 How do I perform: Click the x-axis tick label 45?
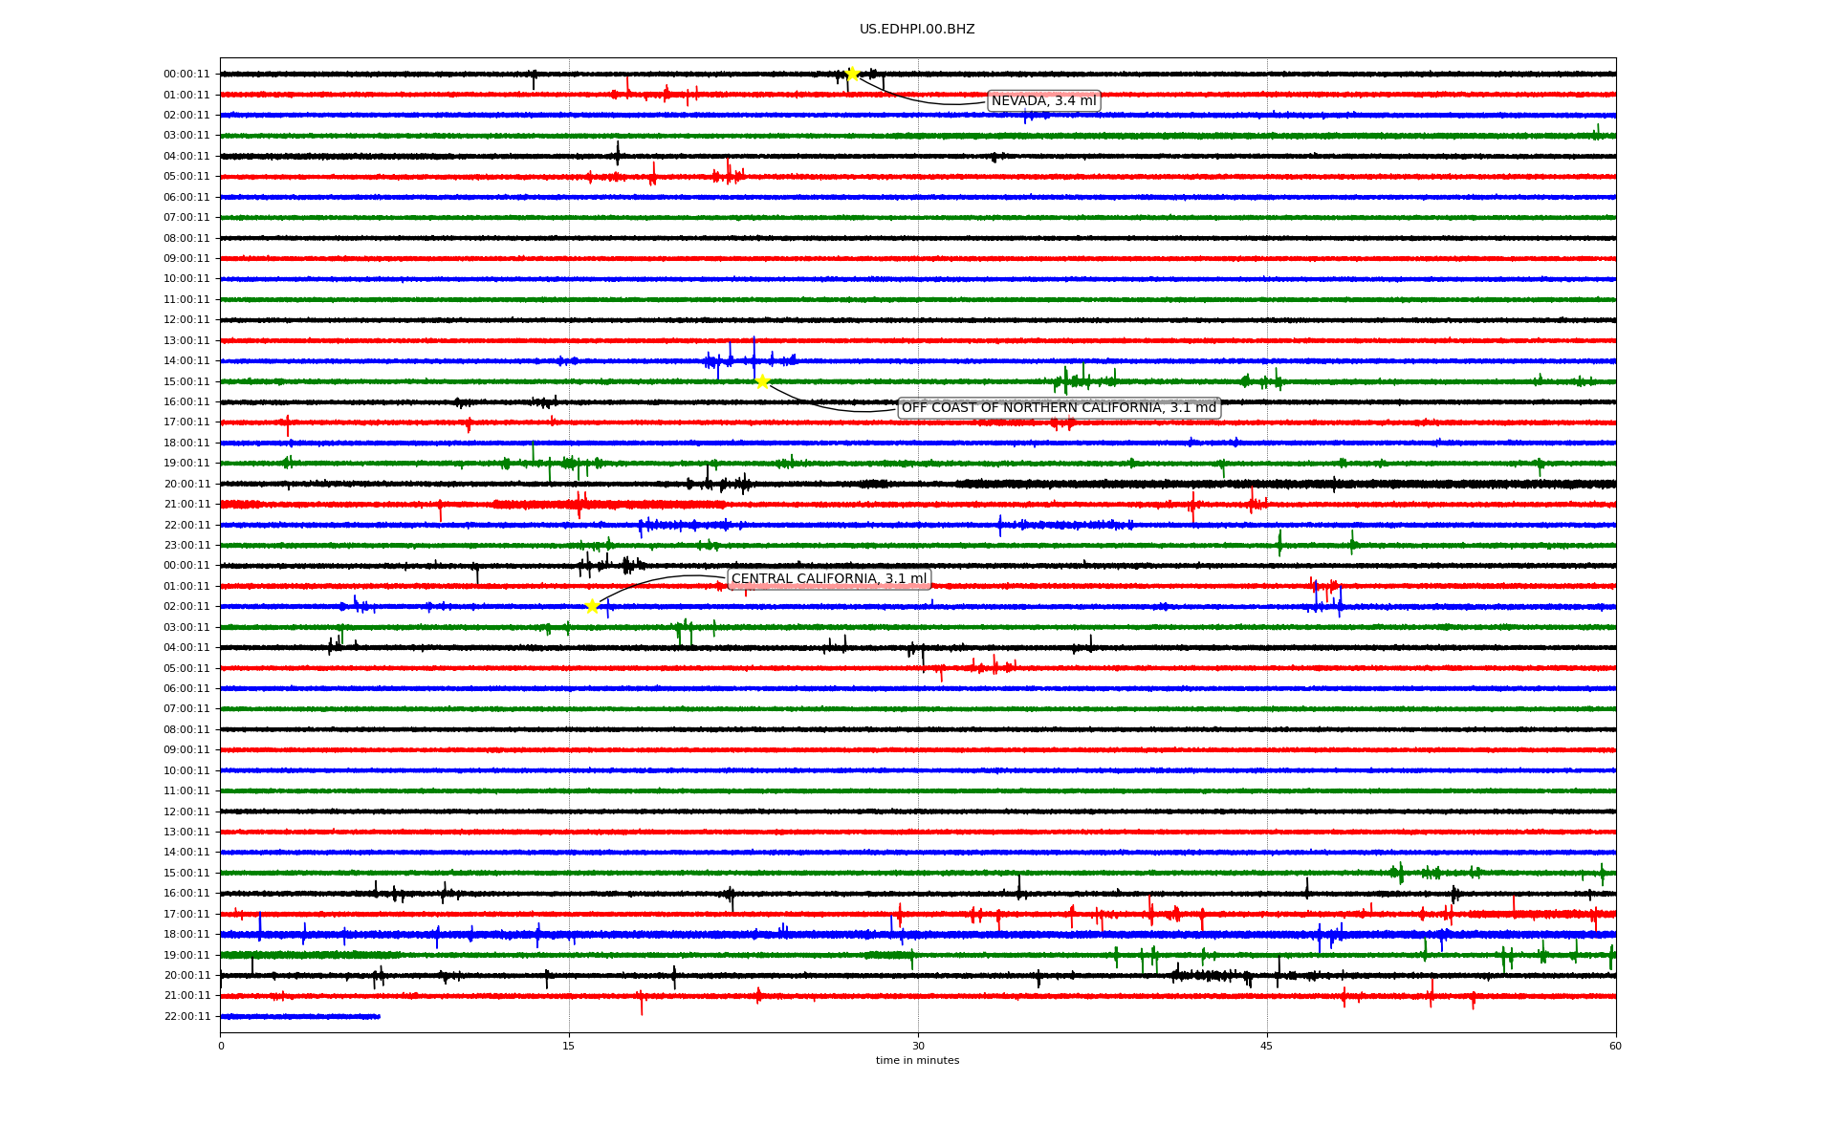coord(1267,1046)
